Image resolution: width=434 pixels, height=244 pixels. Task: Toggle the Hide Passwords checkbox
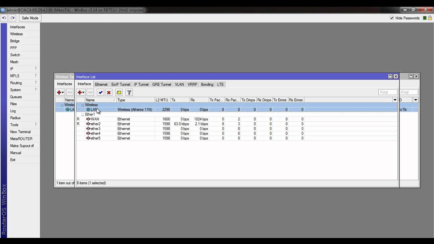pyautogui.click(x=392, y=18)
